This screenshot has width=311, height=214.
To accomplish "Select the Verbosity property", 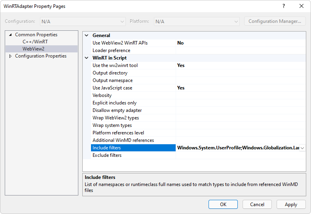I will pos(133,95).
